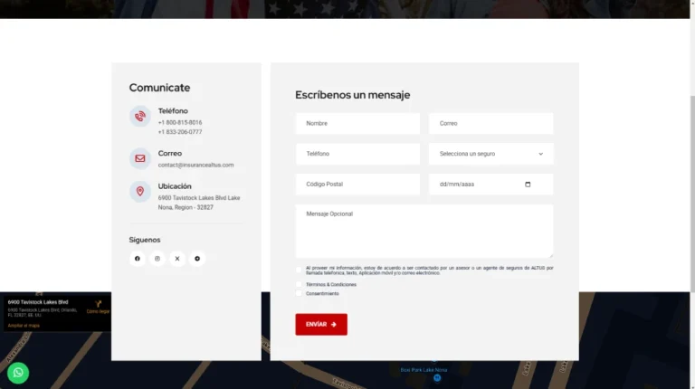Click the Comunicate heading

click(159, 87)
